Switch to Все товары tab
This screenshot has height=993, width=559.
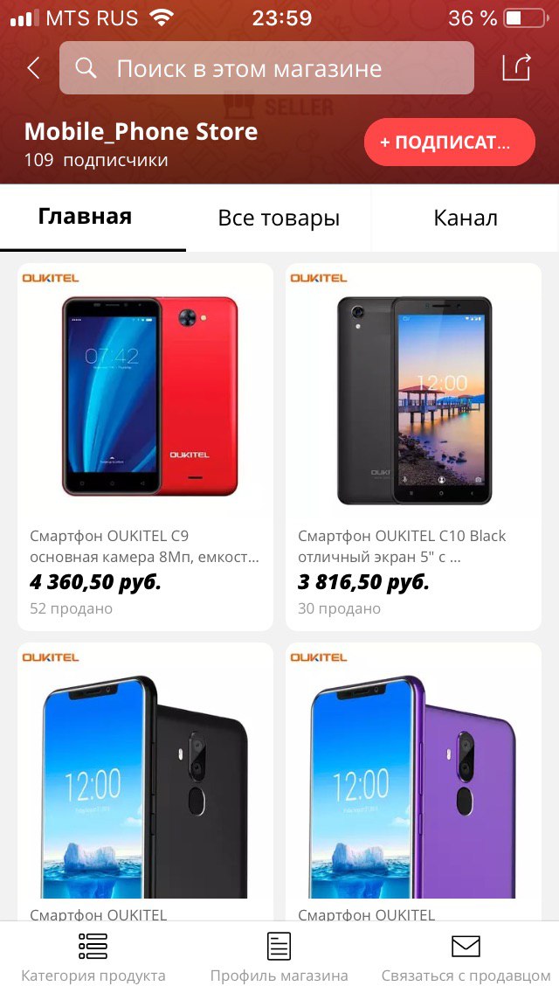coord(279,218)
